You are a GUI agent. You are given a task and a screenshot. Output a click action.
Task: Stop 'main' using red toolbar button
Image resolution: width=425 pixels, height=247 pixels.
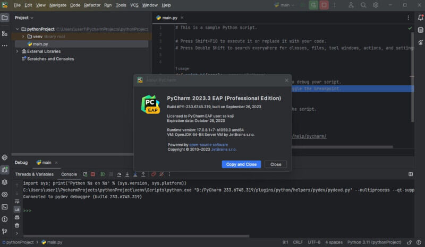click(x=324, y=5)
